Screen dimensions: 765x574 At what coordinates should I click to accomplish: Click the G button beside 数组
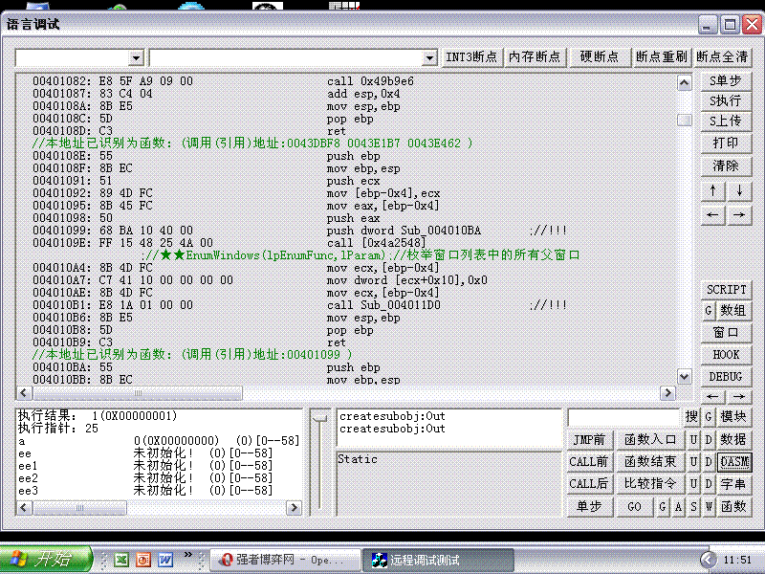tap(709, 310)
